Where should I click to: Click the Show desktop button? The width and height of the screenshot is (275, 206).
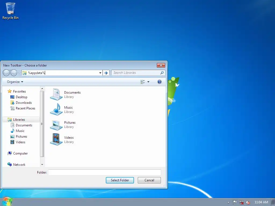[273, 202]
